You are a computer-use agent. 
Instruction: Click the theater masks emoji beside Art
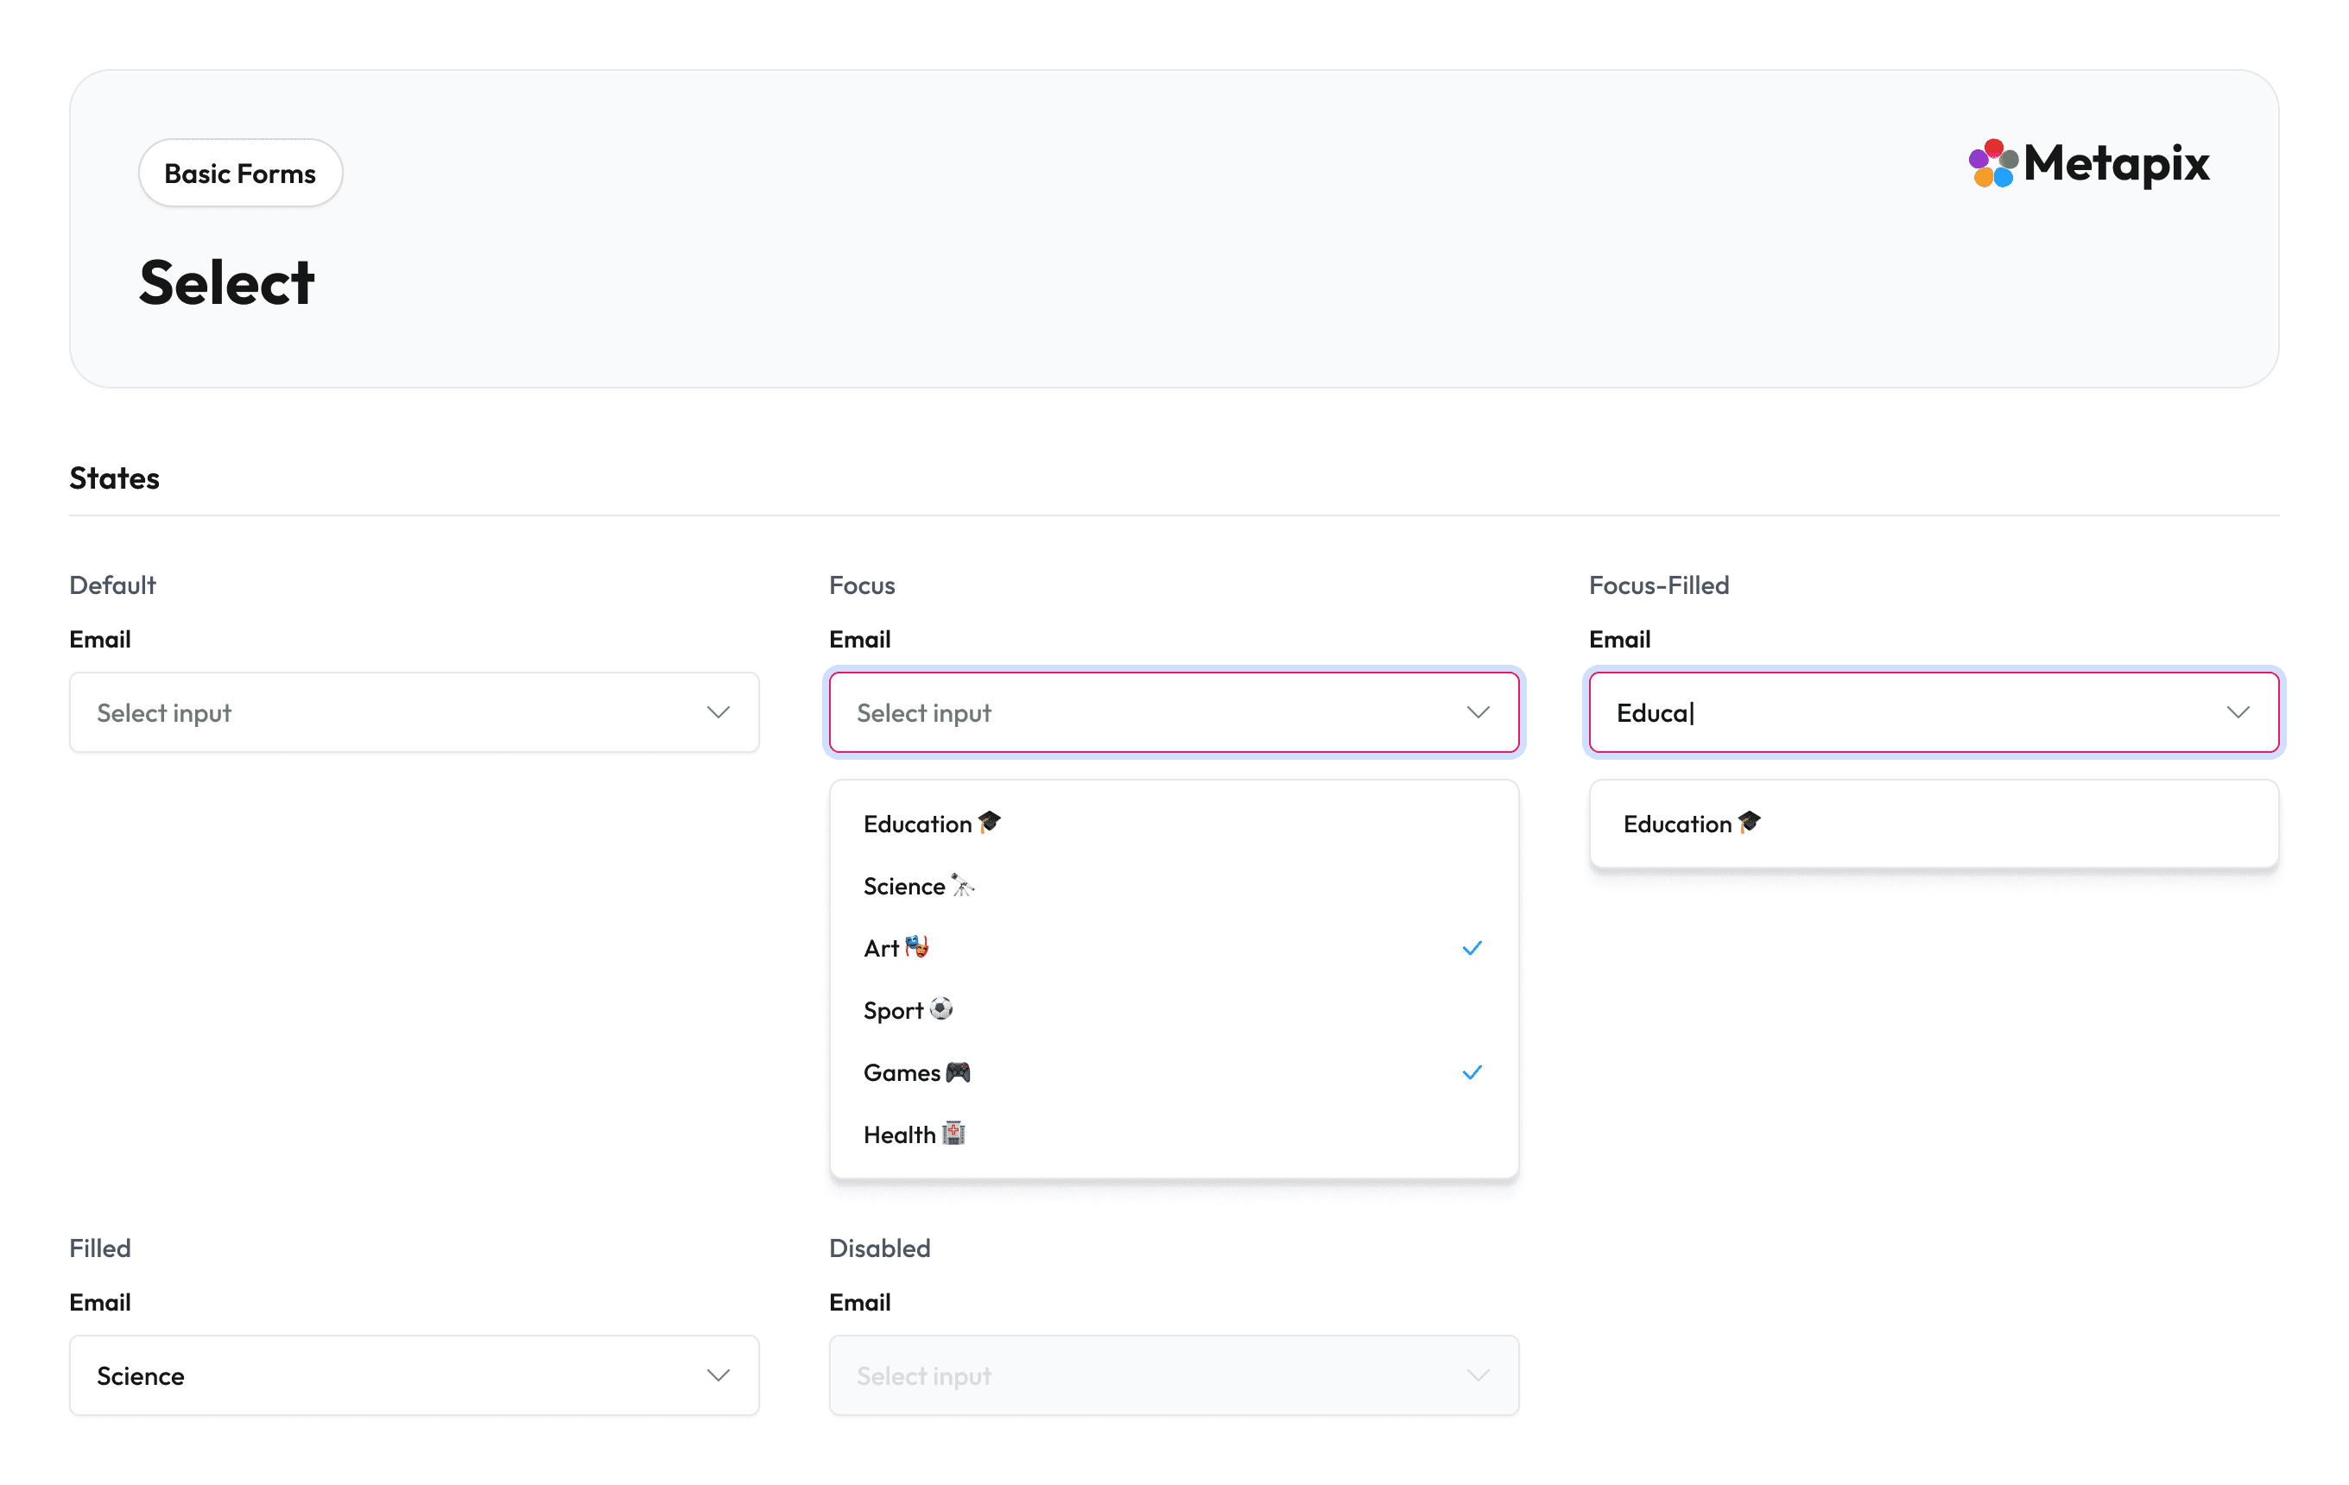[916, 947]
